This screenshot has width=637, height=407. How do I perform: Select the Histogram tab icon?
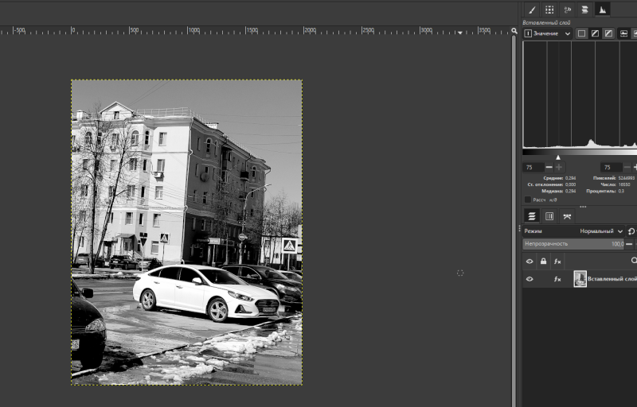(x=603, y=10)
